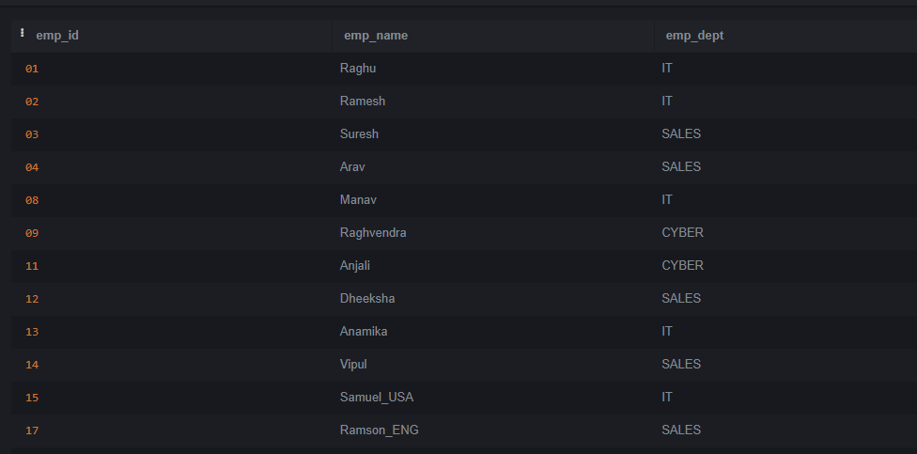
Task: Select the name cell Ramesh
Action: pos(363,102)
